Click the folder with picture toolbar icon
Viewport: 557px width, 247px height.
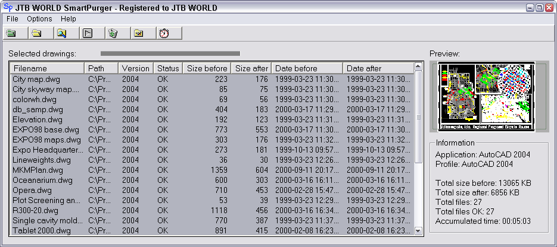click(x=139, y=33)
